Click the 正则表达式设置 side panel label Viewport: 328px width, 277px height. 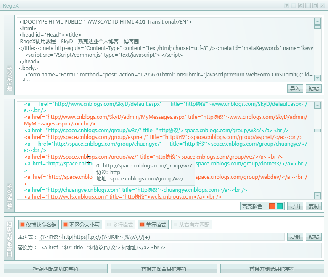(9, 239)
